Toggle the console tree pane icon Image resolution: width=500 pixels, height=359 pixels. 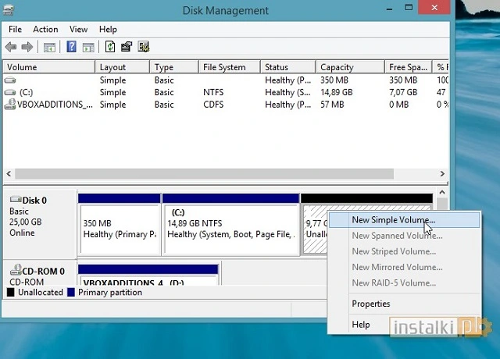coord(49,47)
